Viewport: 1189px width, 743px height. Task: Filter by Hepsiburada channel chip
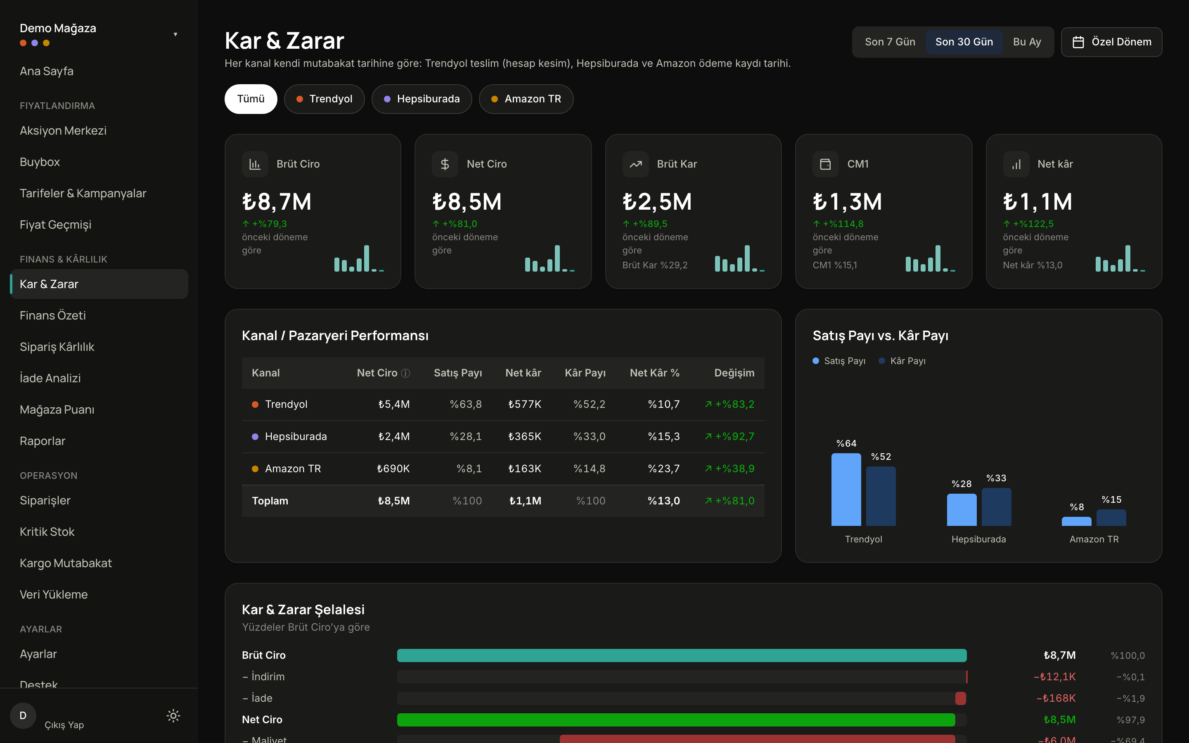422,99
